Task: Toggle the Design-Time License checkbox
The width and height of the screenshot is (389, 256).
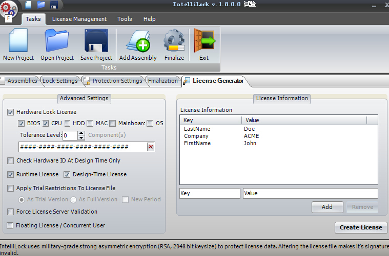Action: pos(67,175)
